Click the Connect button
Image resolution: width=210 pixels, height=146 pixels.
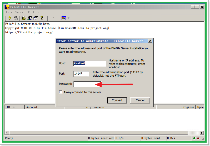click(x=117, y=100)
